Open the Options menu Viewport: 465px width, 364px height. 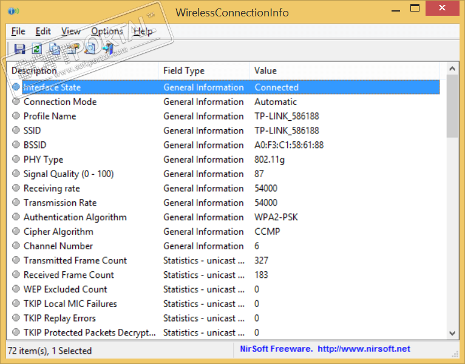[107, 31]
